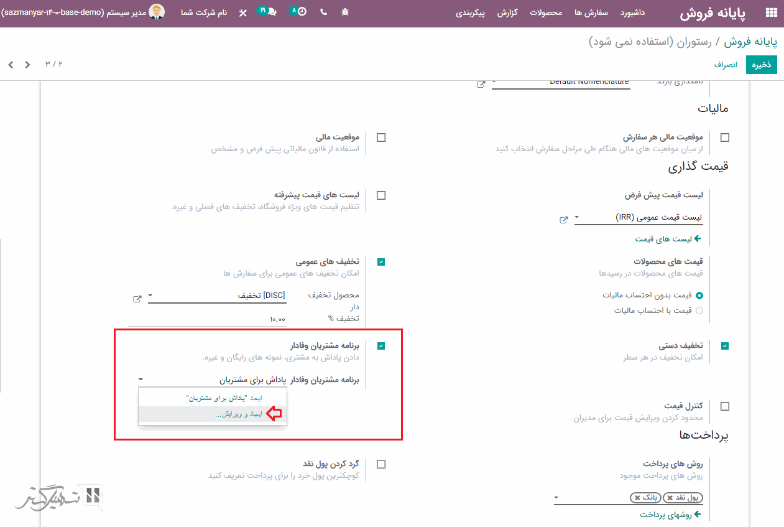Open external link for default pricelist
This screenshot has width=784, height=527.
click(x=564, y=220)
